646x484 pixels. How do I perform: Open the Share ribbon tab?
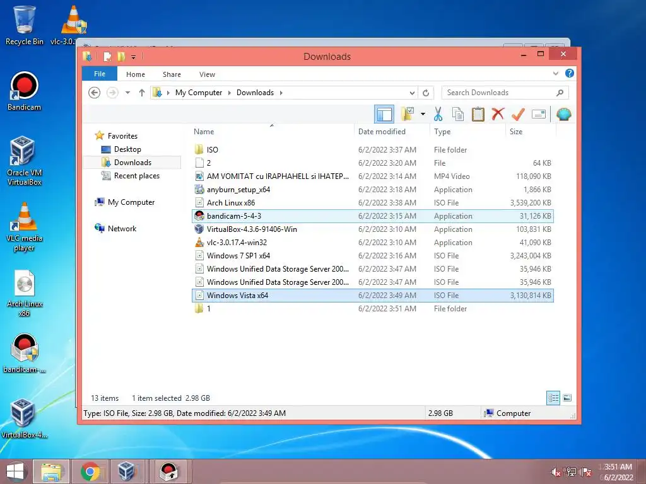172,74
